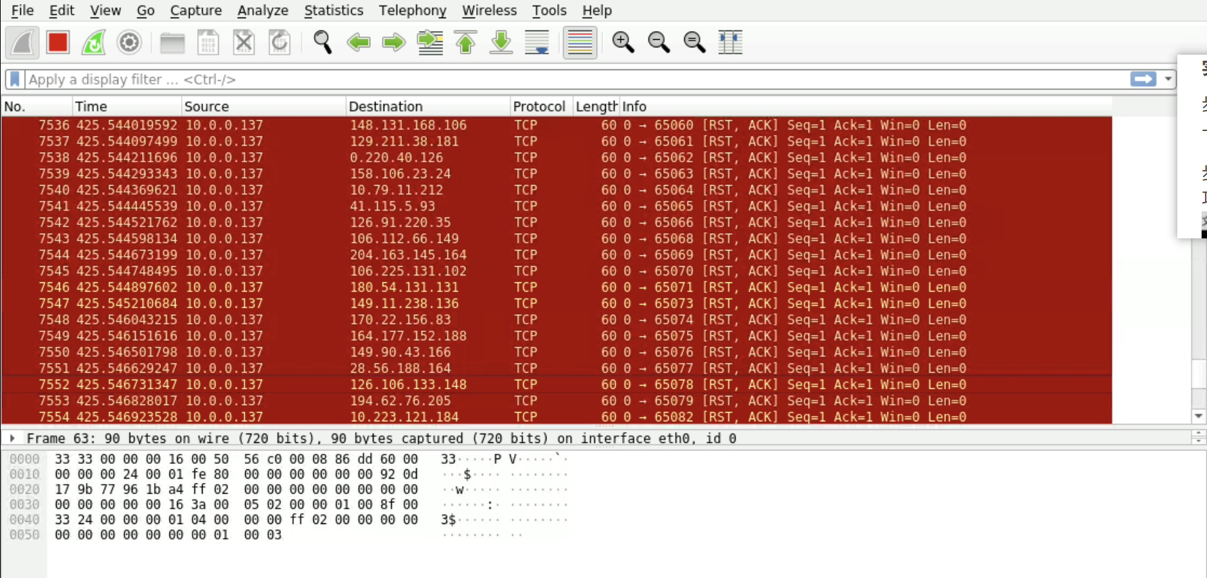The image size is (1207, 578).
Task: Click the display filter bookmark icon
Action: pyautogui.click(x=15, y=79)
